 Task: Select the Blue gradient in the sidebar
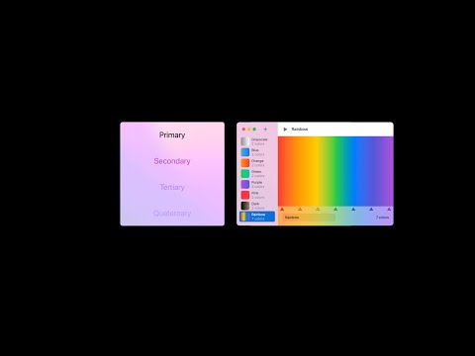point(257,152)
